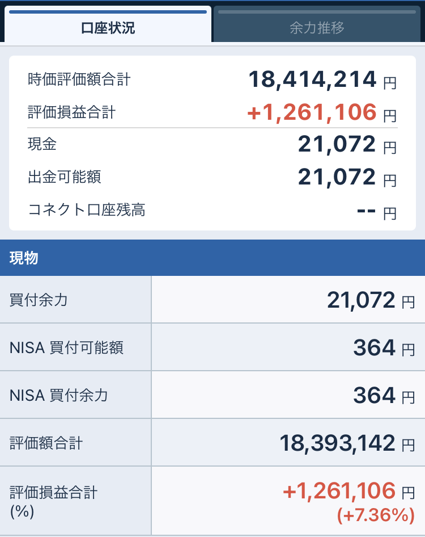Open the 余力推移 tab
Viewport: 425px width, 537px height.
317,27
